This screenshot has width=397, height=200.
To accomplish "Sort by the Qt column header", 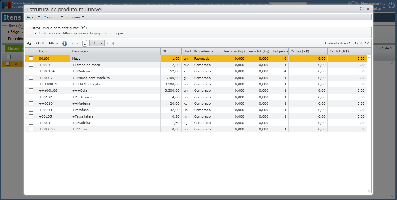I will pos(171,51).
